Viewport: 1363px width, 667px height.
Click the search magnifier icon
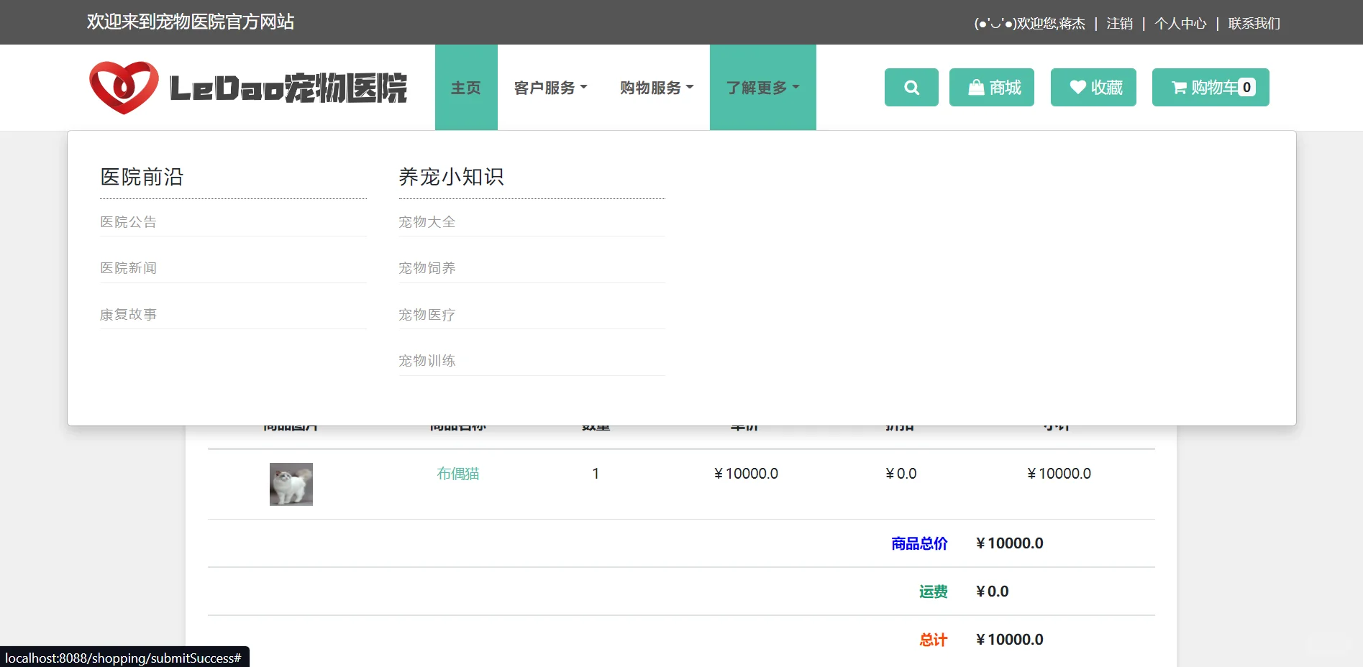(911, 87)
